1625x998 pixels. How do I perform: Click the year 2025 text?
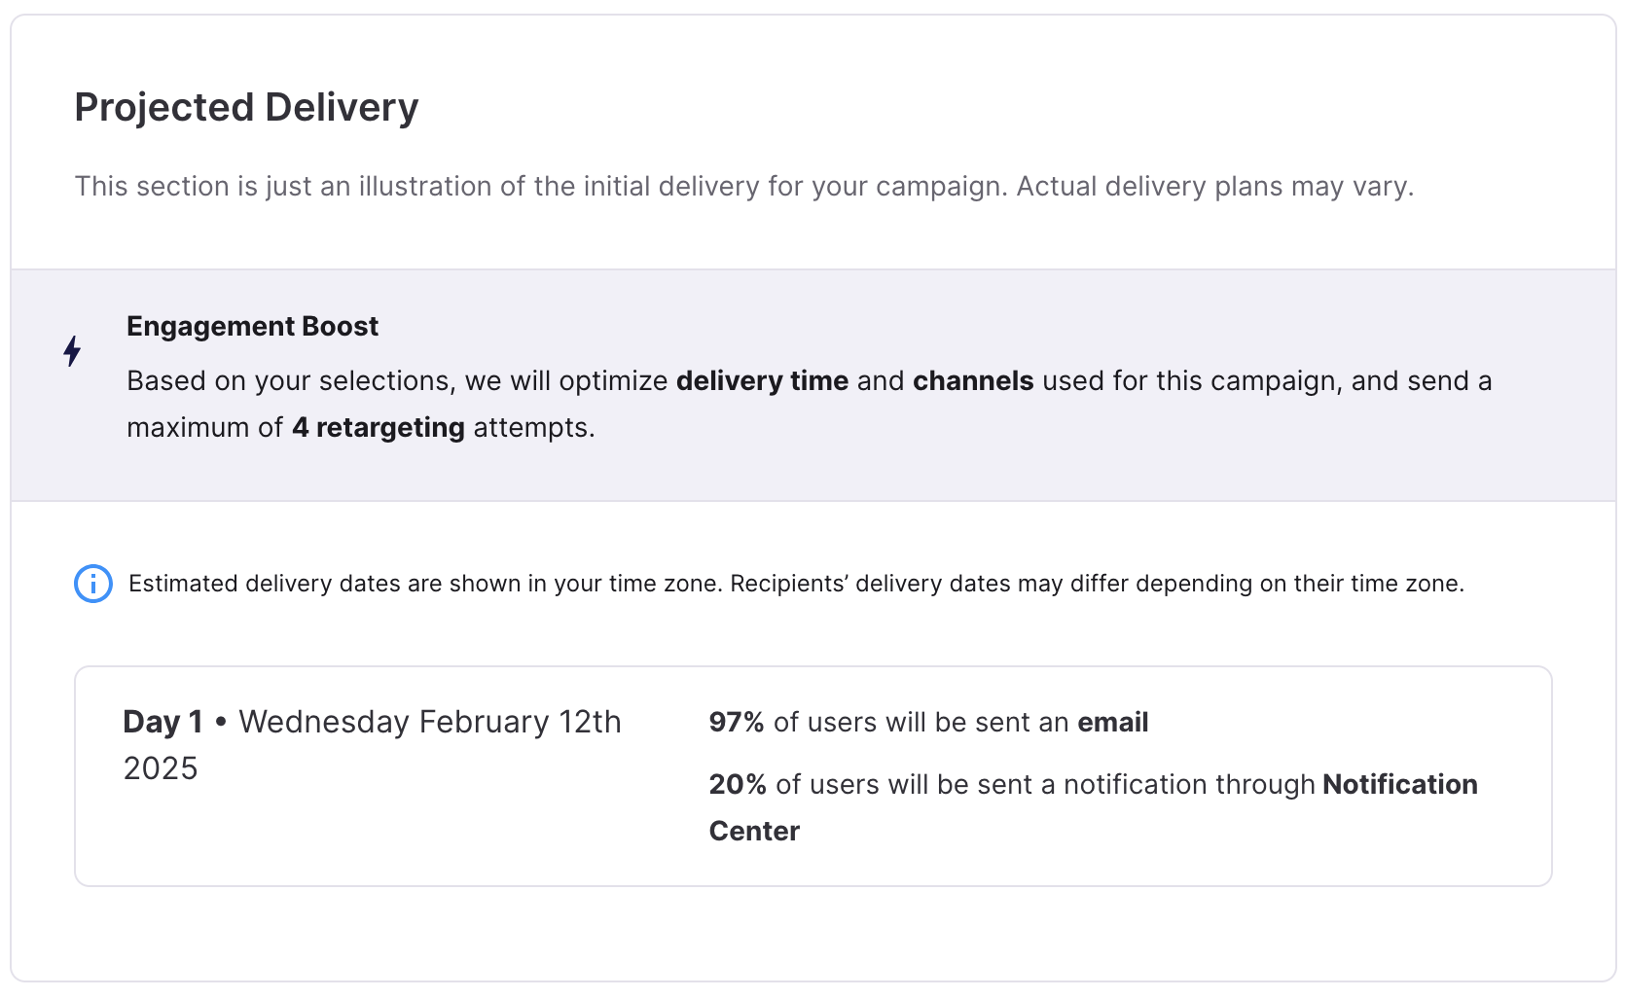pyautogui.click(x=161, y=768)
